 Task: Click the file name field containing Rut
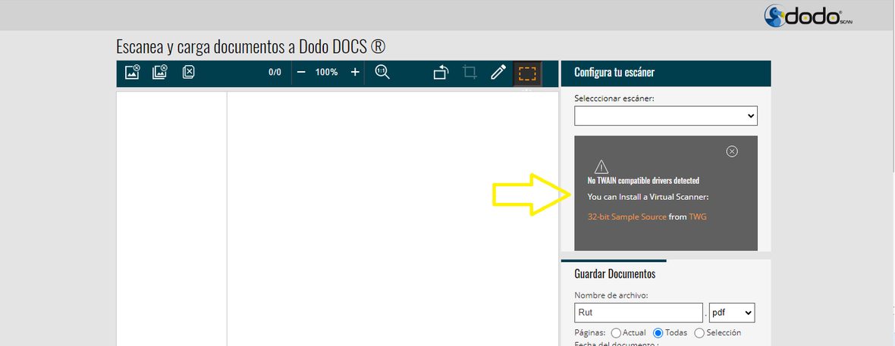pos(639,313)
